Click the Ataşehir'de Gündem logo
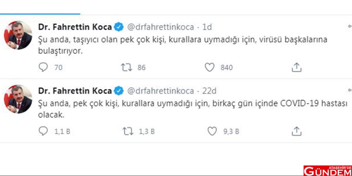The height and width of the screenshot is (176, 352). pyautogui.click(x=327, y=170)
